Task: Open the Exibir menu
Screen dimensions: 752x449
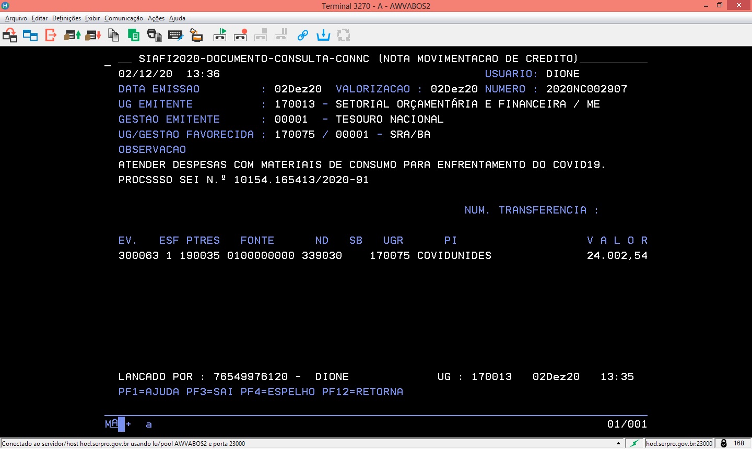Action: tap(92, 18)
